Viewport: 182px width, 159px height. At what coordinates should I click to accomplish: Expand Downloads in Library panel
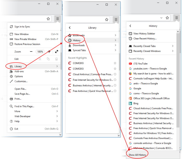pos(92,45)
